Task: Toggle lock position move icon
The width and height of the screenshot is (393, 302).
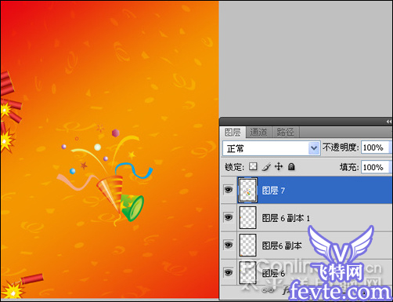Action: tap(279, 166)
